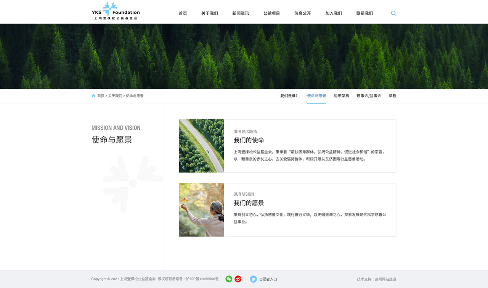The height and width of the screenshot is (288, 488).
Task: Click the aerial forest road thumbnail
Action: 201,146
